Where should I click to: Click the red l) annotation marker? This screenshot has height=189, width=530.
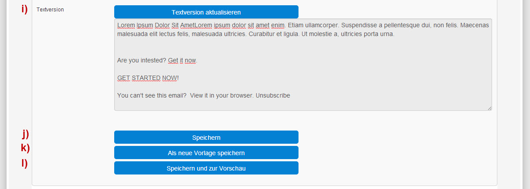(x=25, y=163)
